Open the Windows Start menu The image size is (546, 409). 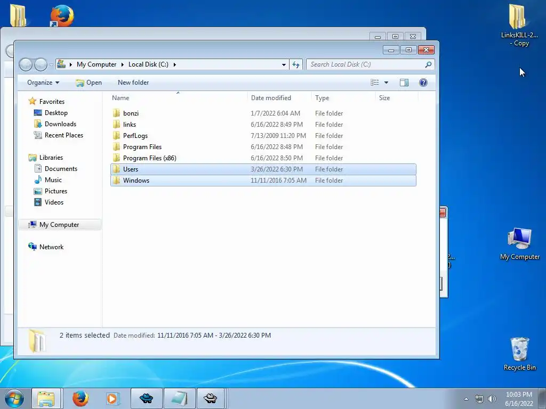[x=14, y=398]
